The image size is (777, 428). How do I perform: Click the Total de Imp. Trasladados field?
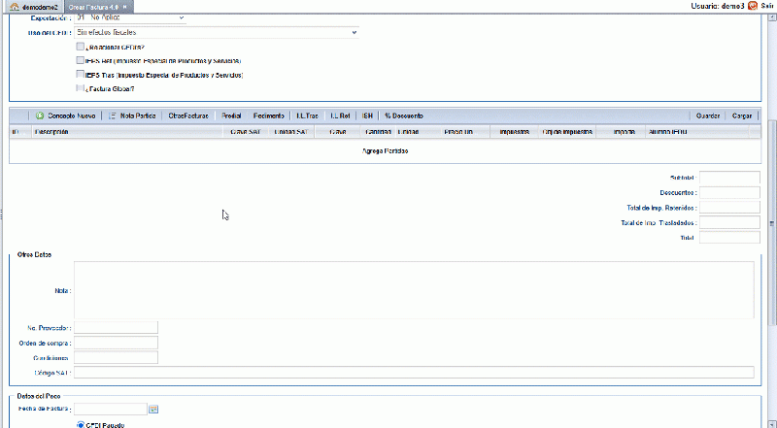729,222
